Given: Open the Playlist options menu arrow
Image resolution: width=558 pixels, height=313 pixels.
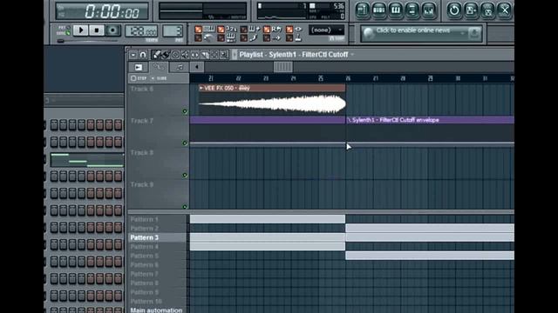Looking at the screenshot, I should [x=133, y=55].
